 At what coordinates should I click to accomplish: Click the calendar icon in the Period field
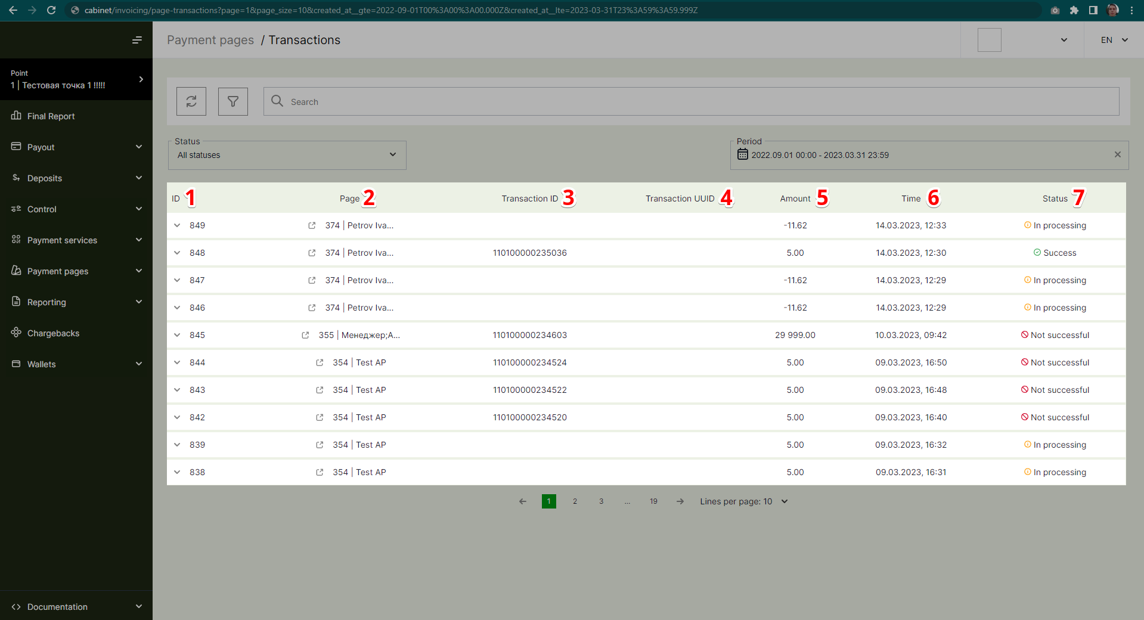click(x=742, y=154)
